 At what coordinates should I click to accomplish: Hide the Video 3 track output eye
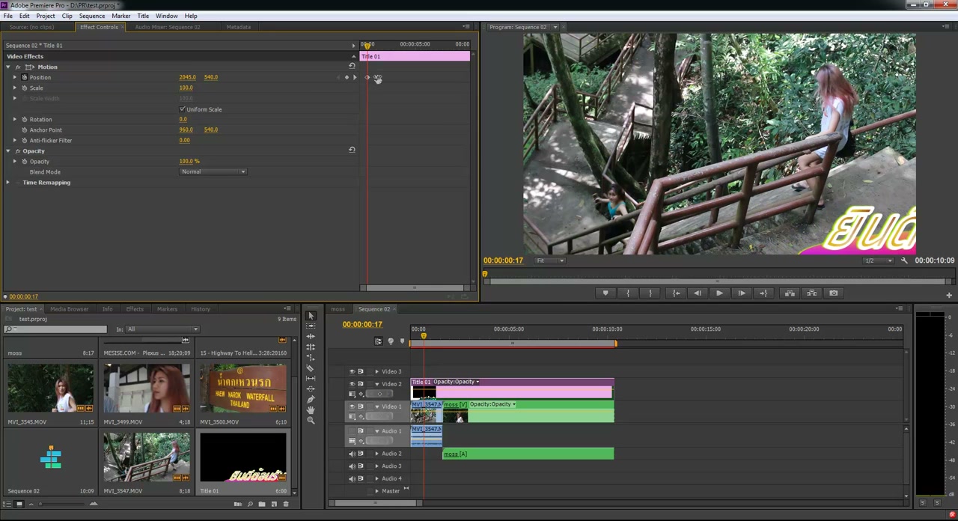(x=353, y=371)
